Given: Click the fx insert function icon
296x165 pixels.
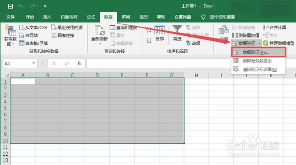Looking at the screenshot, I should 79,63.
